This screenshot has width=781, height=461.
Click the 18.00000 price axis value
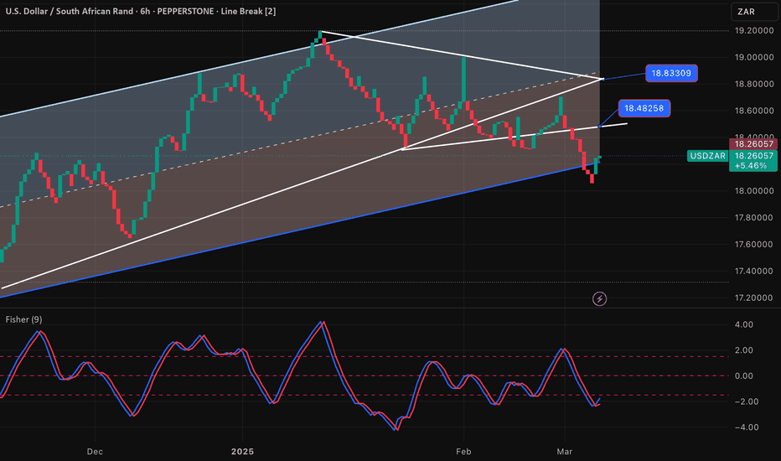click(753, 191)
